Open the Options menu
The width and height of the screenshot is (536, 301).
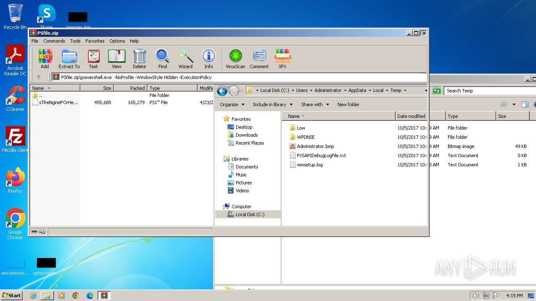(x=117, y=41)
